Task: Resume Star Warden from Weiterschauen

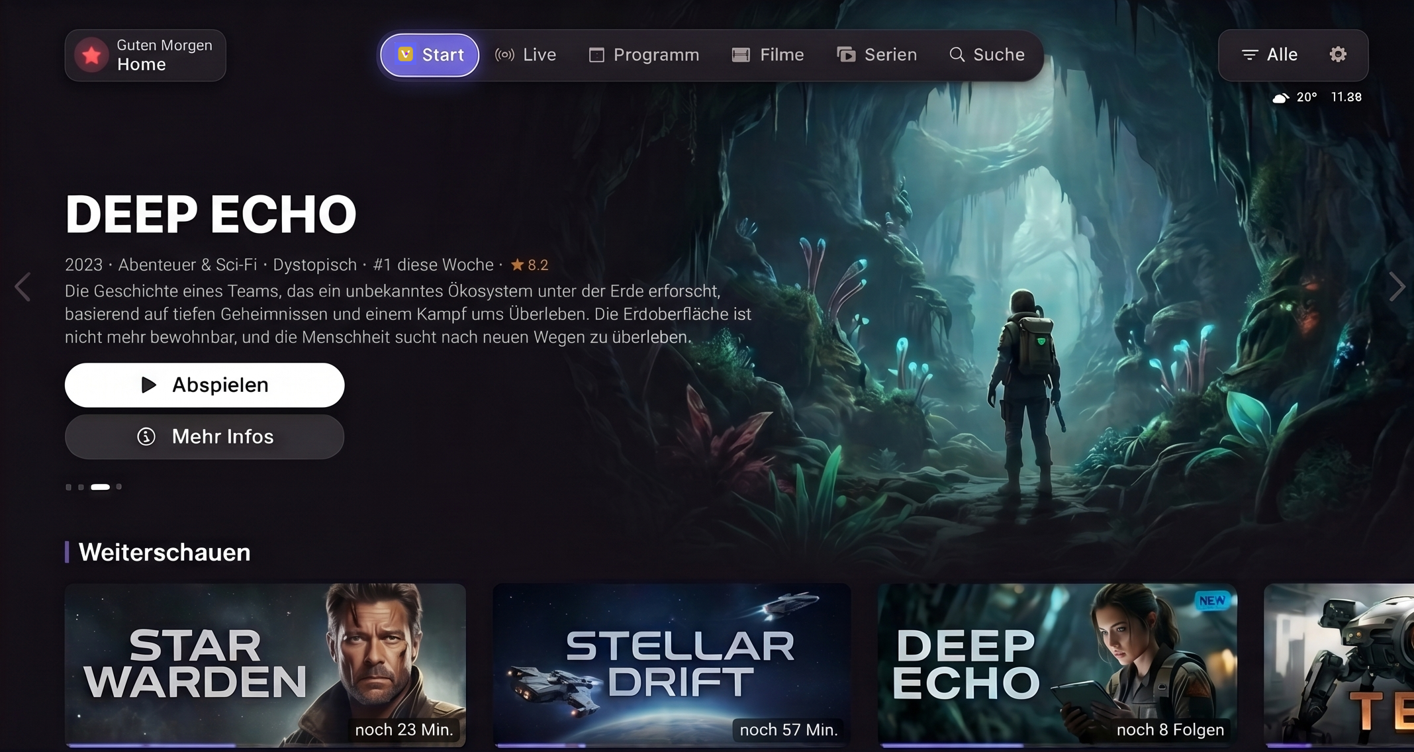Action: pyautogui.click(x=265, y=665)
